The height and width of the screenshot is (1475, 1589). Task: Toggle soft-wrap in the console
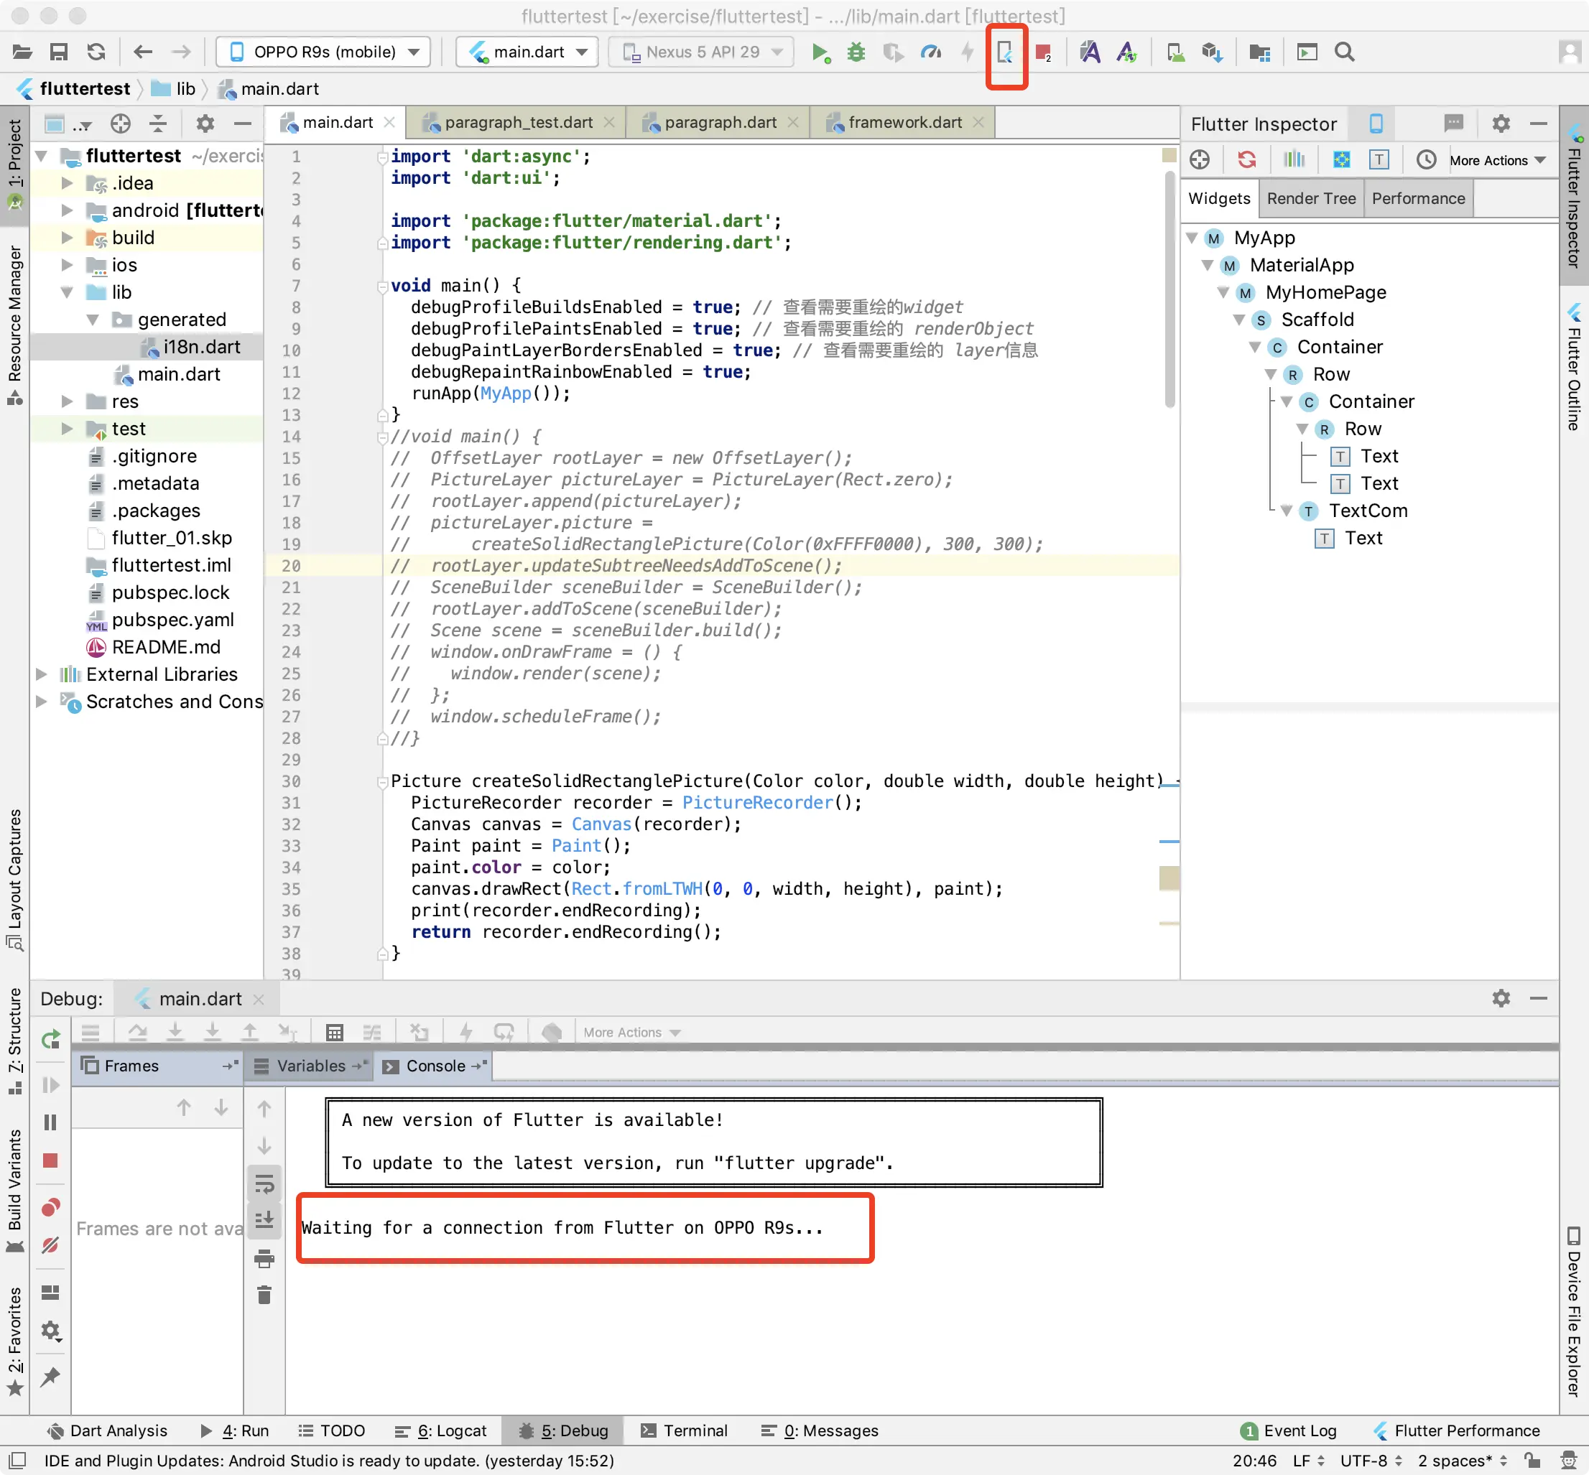[x=264, y=1183]
